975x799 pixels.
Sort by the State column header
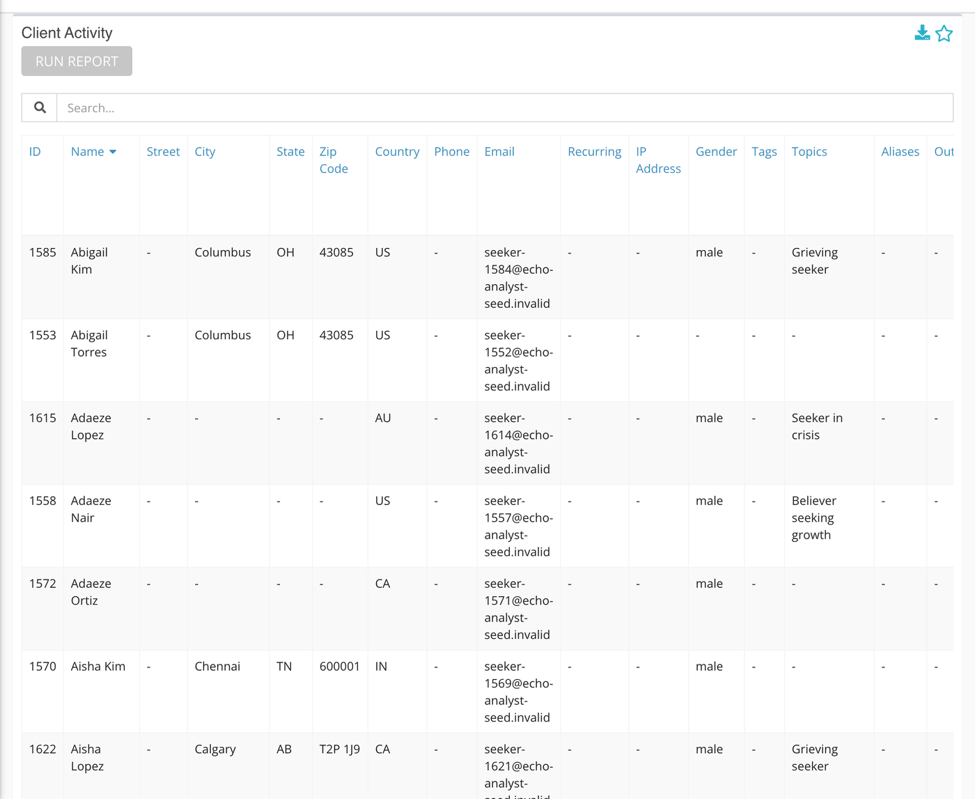pos(290,151)
